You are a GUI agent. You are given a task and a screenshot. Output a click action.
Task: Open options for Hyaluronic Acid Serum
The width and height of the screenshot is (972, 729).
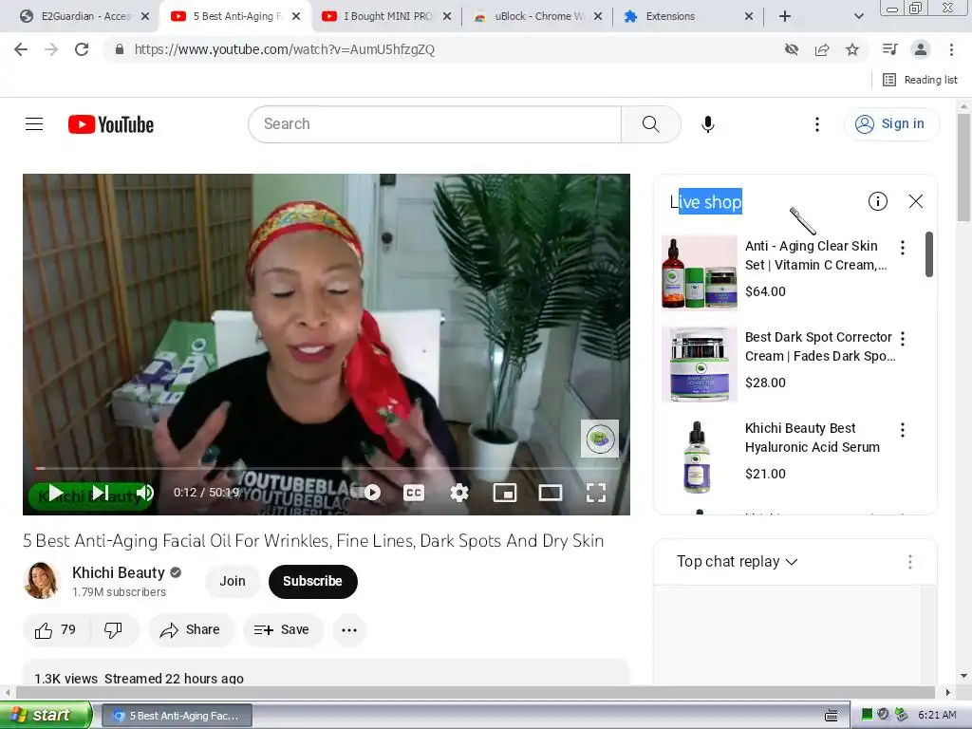click(x=903, y=430)
